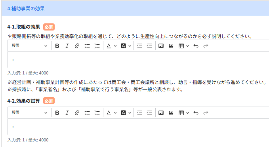
Task: Focus the 4-2 効果の試算 text area
Action: coord(138,127)
